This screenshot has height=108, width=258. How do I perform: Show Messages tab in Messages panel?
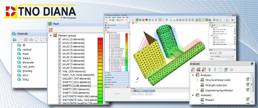point(152,91)
